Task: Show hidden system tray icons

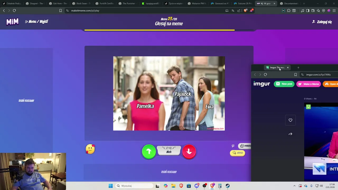Action: 294,186
